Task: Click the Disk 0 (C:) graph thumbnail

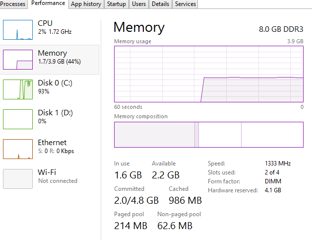Action: [18, 89]
